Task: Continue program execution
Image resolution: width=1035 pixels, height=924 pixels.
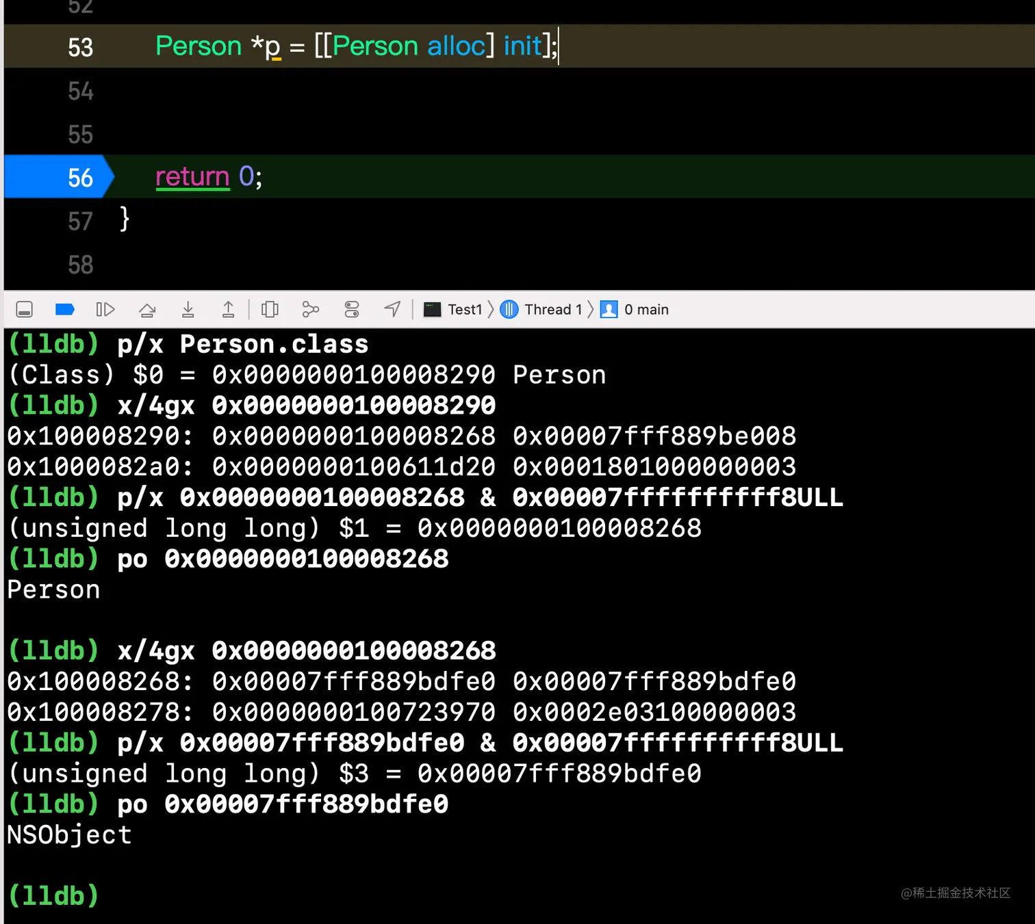Action: pos(105,310)
